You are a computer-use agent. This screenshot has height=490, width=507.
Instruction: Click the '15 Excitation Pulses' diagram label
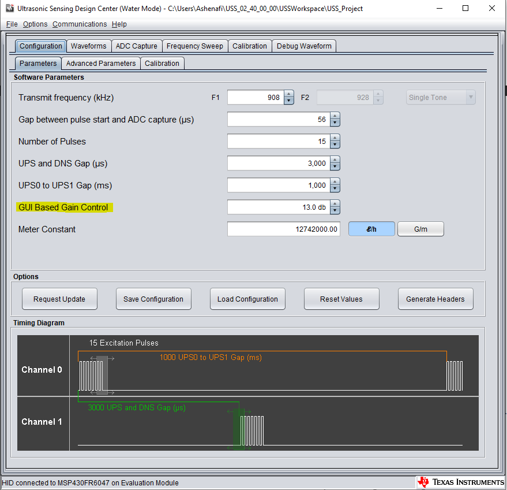(124, 343)
